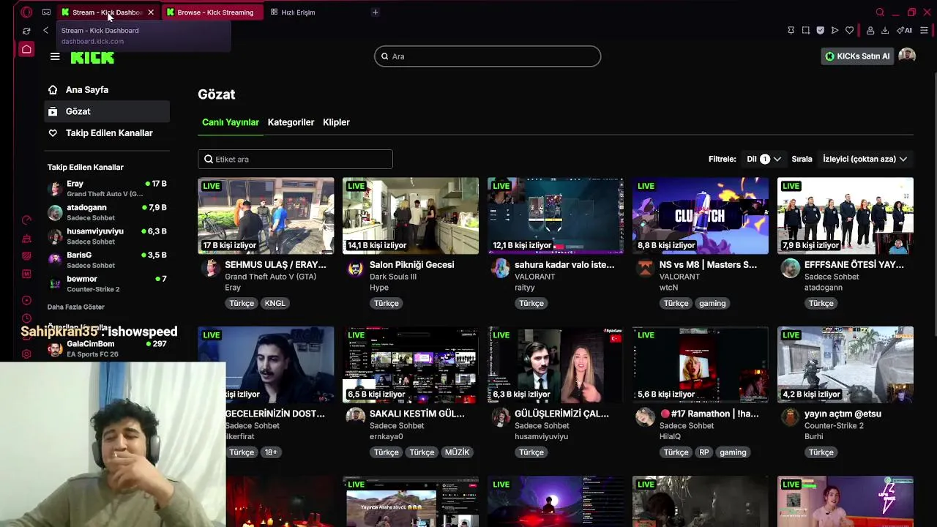Open sahura kadar valo stream thumbnail
This screenshot has height=527, width=937.
click(556, 216)
